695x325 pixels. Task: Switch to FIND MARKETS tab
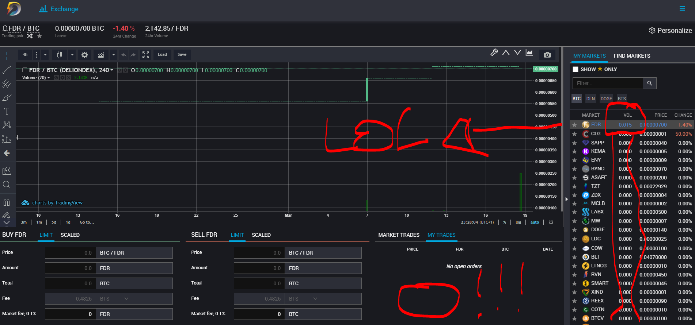[632, 56]
